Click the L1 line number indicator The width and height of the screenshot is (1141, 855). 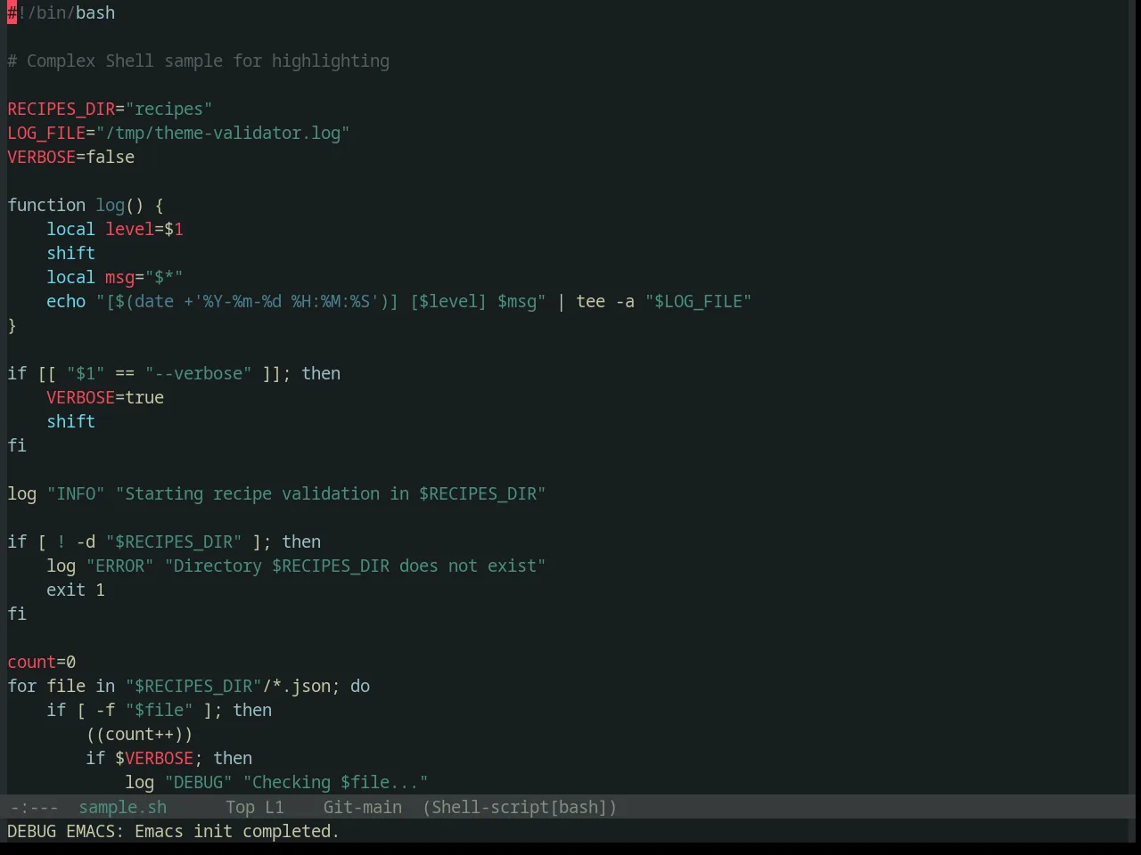coord(275,807)
